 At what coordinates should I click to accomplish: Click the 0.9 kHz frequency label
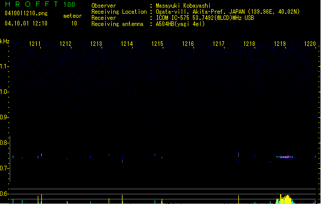click(4, 117)
